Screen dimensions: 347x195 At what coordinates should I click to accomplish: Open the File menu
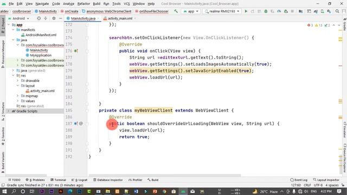tap(11, 4)
